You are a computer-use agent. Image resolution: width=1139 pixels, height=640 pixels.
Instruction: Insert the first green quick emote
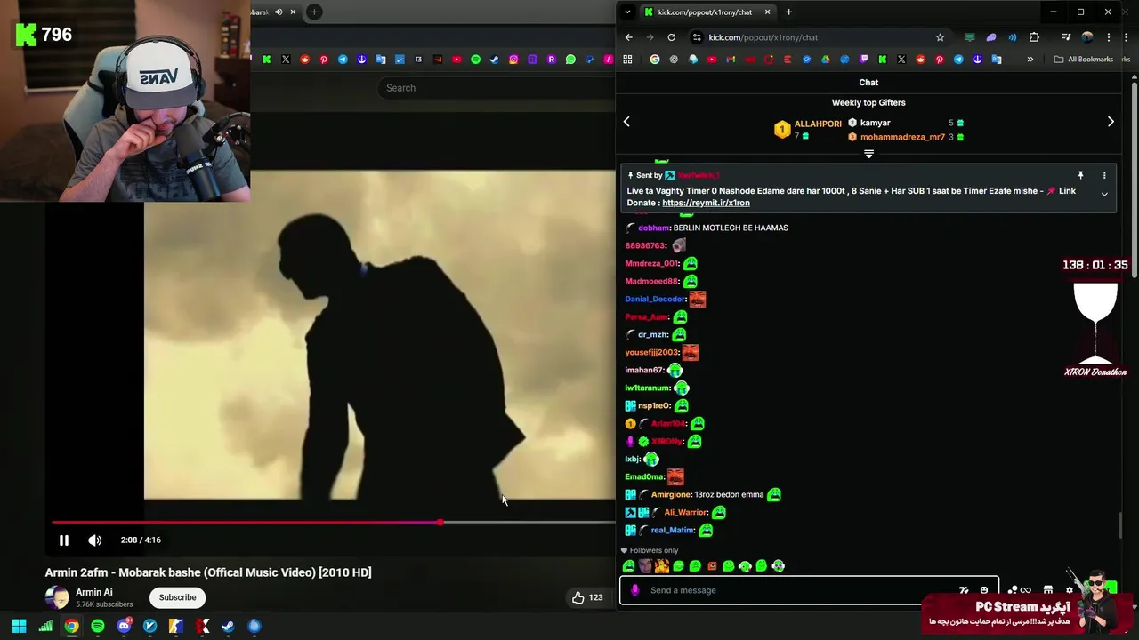[629, 566]
